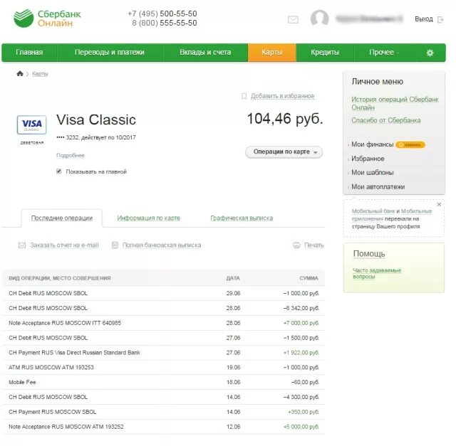Click the новинка badge next to Мои финансы
Image resolution: width=456 pixels, height=446 pixels.
pos(410,144)
